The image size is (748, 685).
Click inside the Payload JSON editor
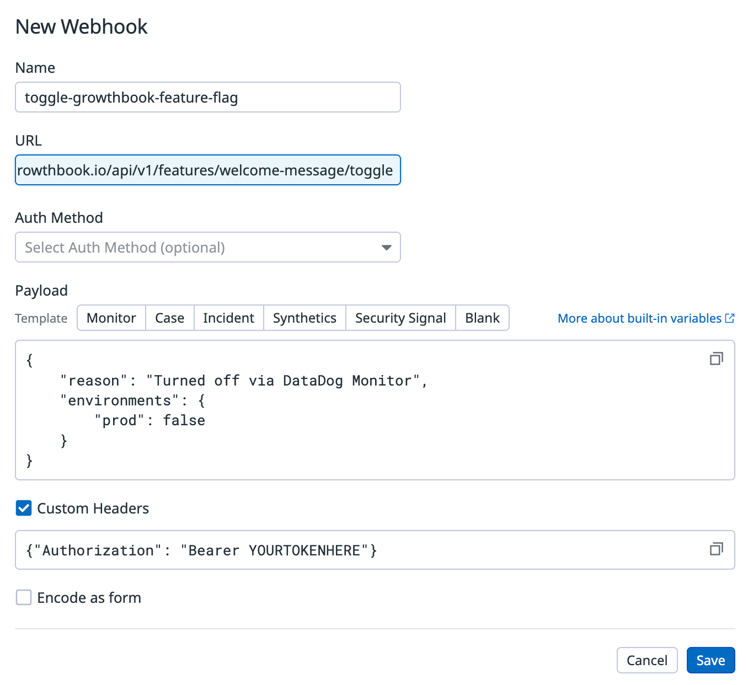pos(375,410)
